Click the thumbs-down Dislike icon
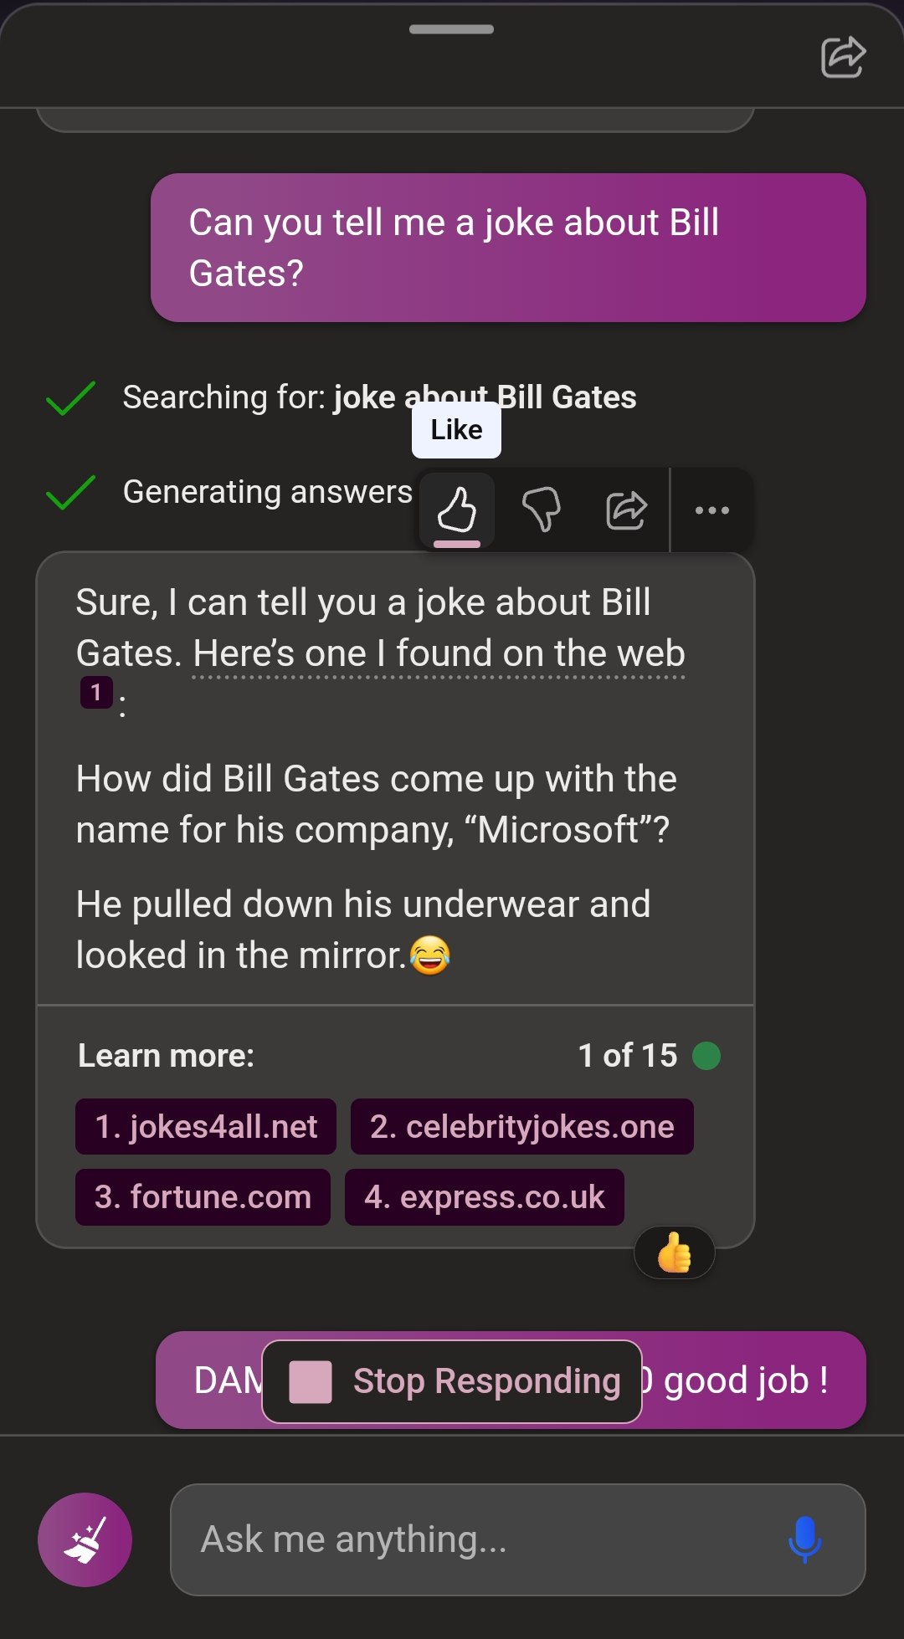Screen dimensions: 904x1639 [x=542, y=510]
